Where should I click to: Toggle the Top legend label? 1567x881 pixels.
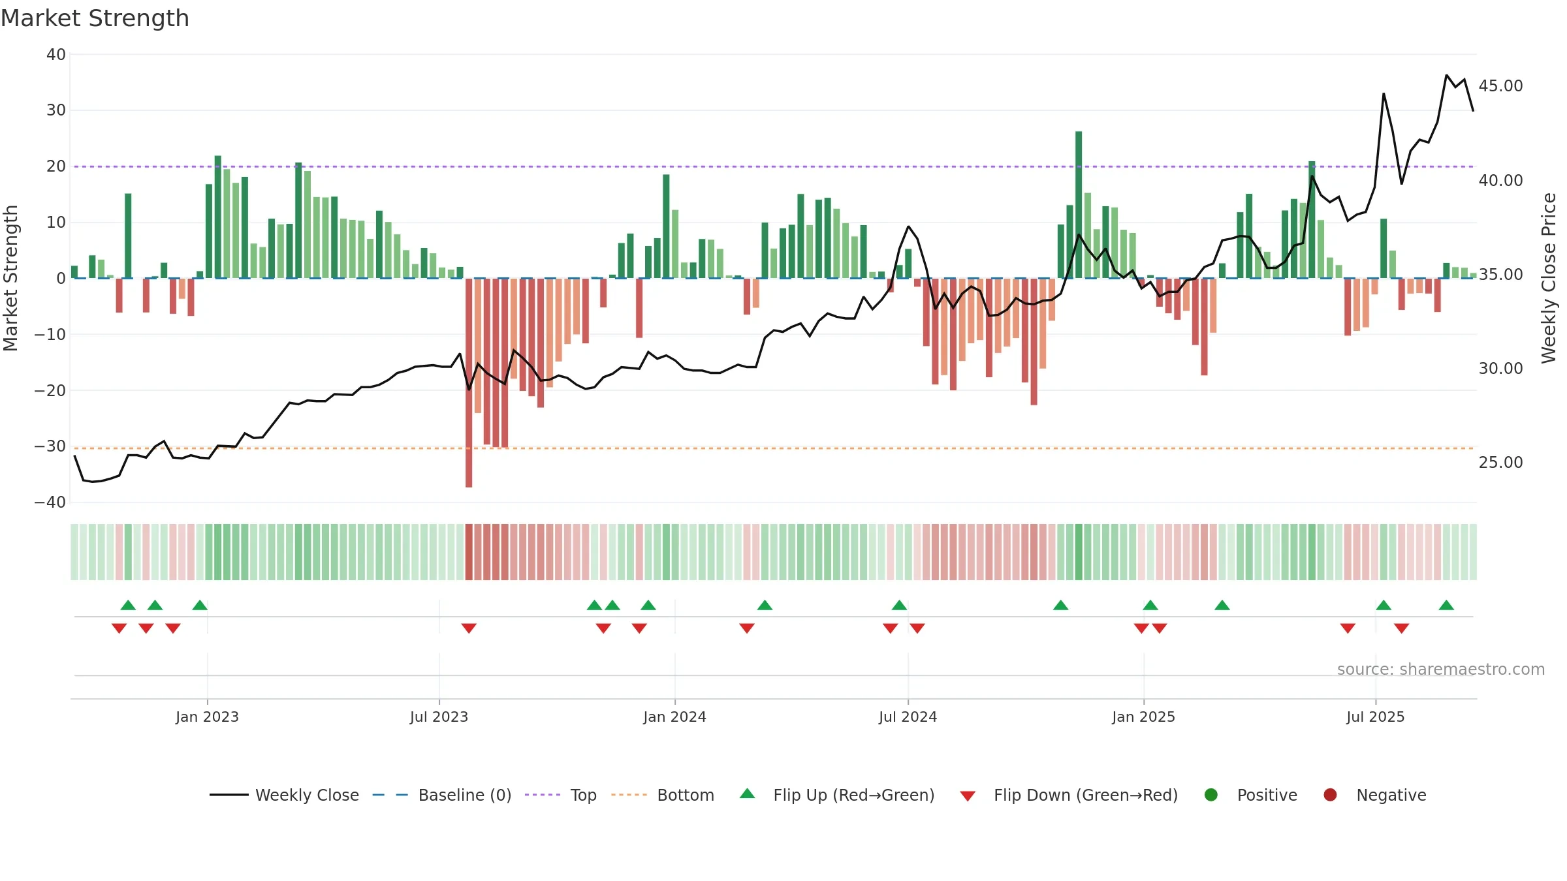click(x=584, y=795)
